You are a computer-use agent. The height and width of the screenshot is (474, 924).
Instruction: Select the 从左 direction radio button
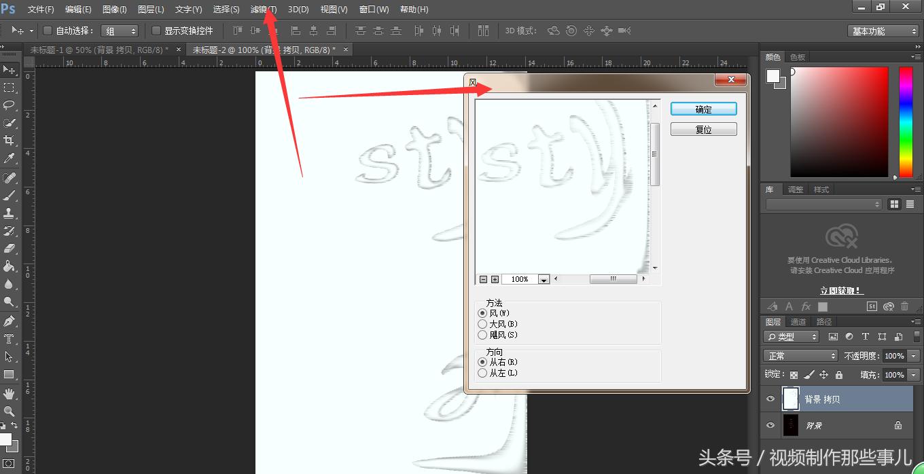[482, 373]
